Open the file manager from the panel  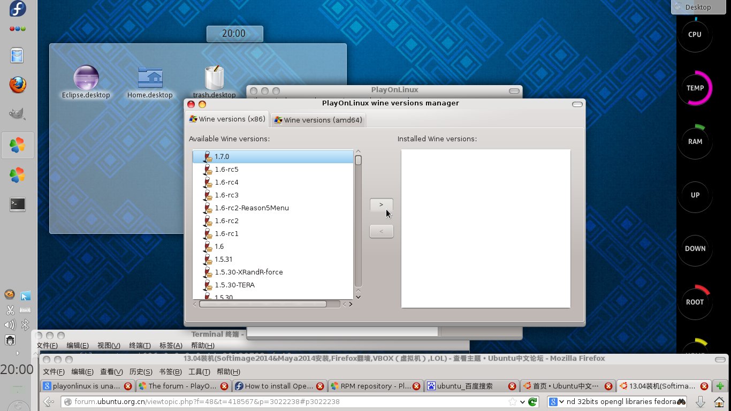click(18, 56)
